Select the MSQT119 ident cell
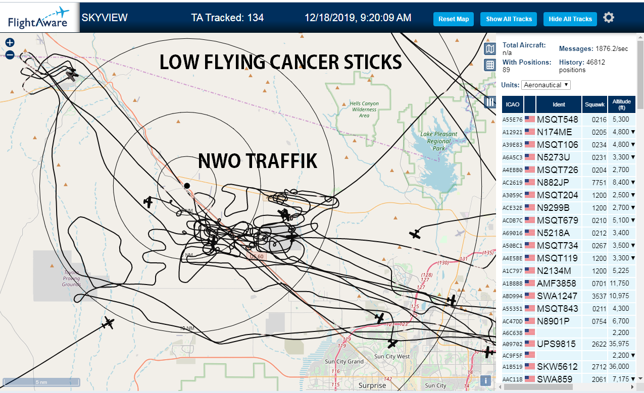 558,258
